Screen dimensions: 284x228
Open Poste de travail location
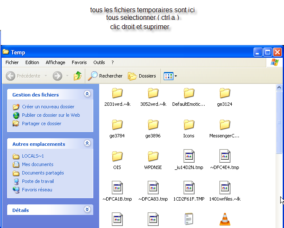[38, 181]
